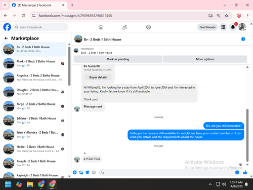
Task: Click the conversation list scrollbar thumb
Action: [x=69, y=66]
